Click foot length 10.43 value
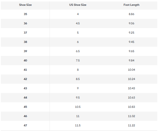This screenshot has height=131, width=159. coord(131,88)
